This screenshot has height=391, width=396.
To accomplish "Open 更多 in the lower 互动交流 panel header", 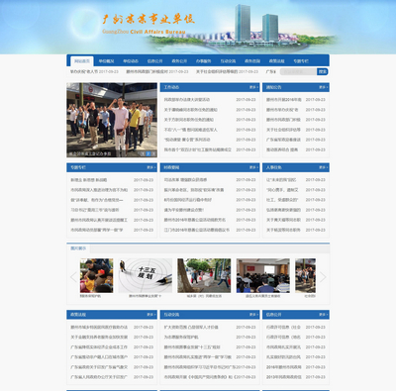I will click(x=253, y=315).
